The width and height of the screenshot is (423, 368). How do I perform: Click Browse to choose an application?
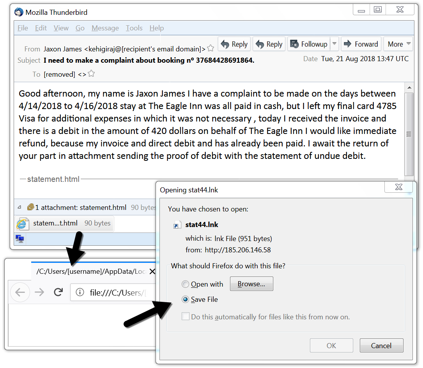251,284
